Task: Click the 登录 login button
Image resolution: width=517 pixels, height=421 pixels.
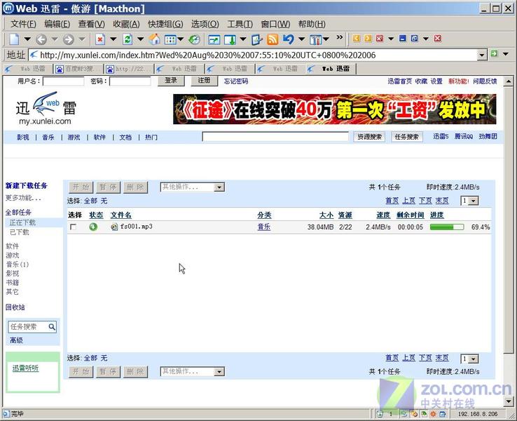Action: [x=171, y=81]
